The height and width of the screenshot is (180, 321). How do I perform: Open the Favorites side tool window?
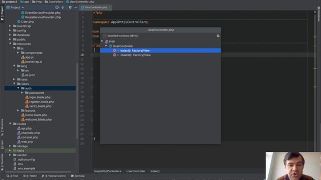coord(2,162)
